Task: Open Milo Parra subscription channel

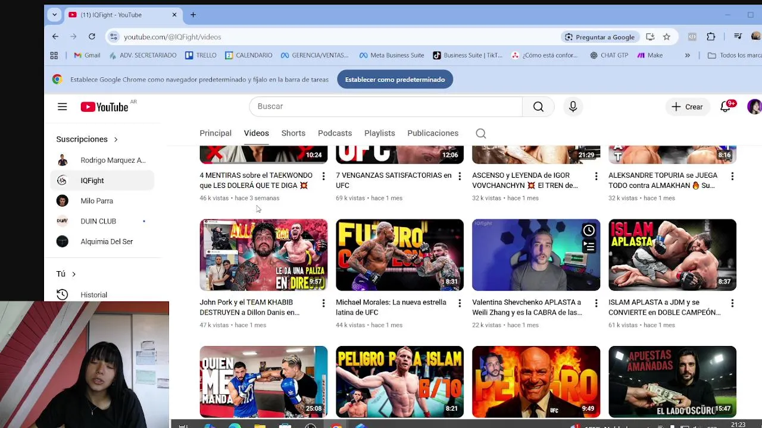Action: 102,201
